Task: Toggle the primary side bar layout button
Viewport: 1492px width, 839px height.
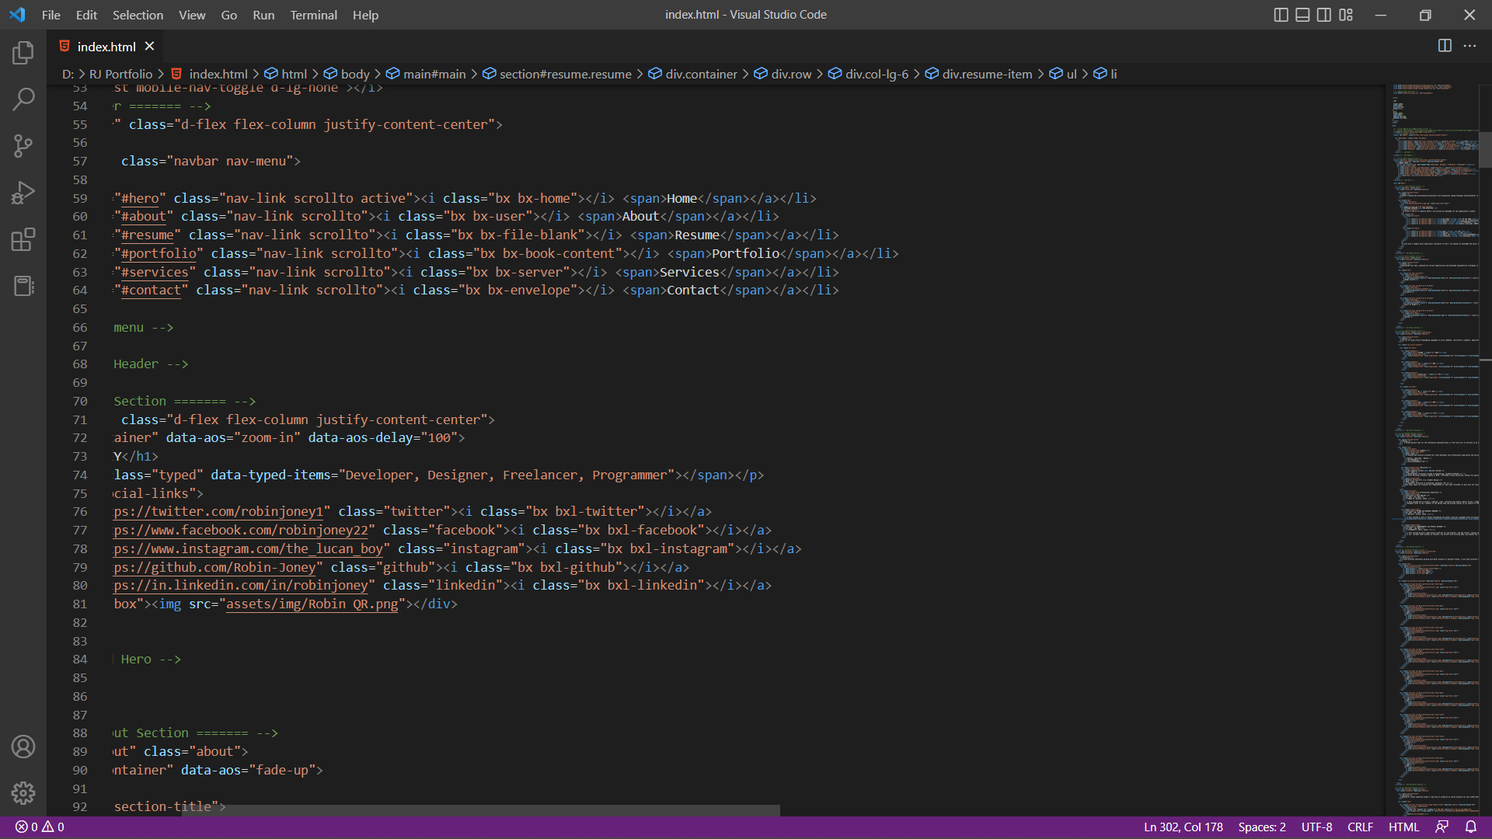Action: pyautogui.click(x=1281, y=15)
